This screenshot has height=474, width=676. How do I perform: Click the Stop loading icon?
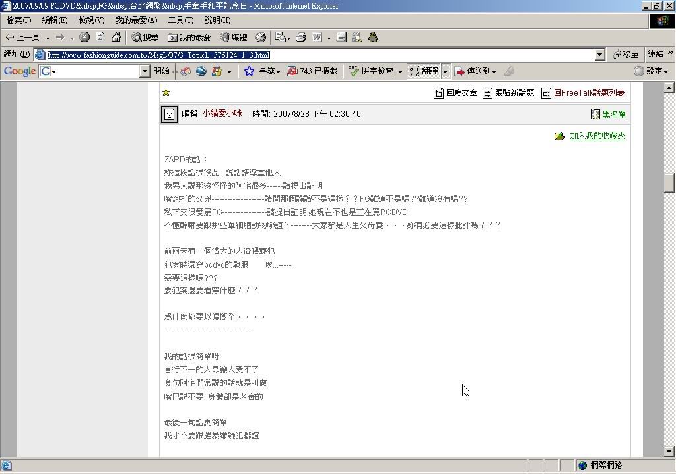point(84,38)
